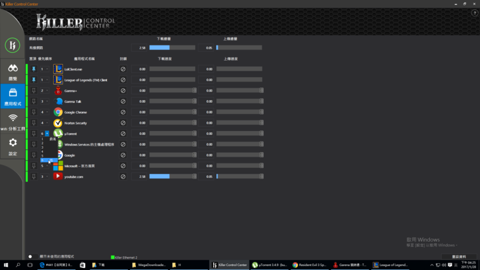The image size is (480, 270).
Task: Open the WiFi analyzer sidebar tab
Action: [x=13, y=122]
